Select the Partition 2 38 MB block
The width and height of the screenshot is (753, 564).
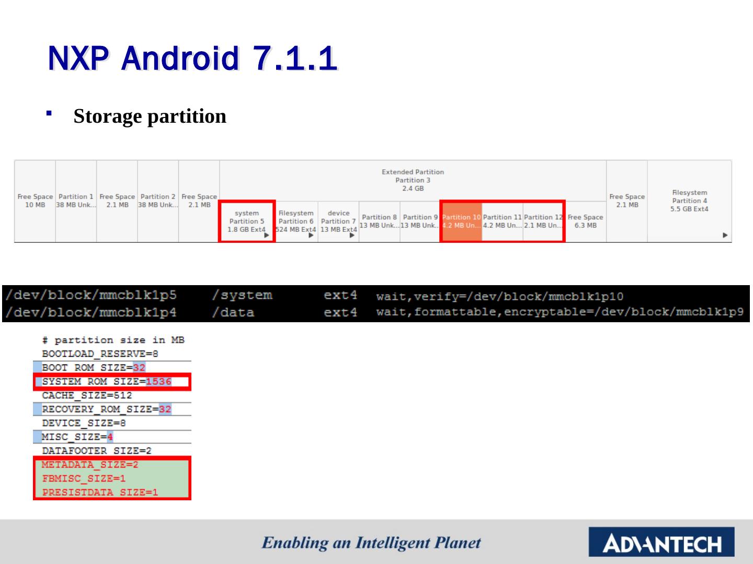point(158,201)
